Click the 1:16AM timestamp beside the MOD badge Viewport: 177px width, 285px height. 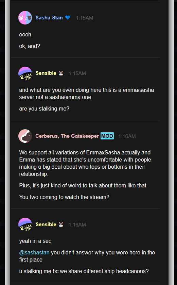coord(127,136)
